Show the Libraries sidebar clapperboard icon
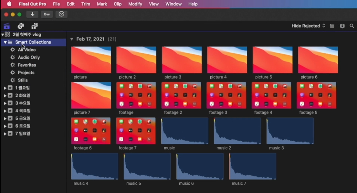The height and width of the screenshot is (193, 357). pos(6,26)
